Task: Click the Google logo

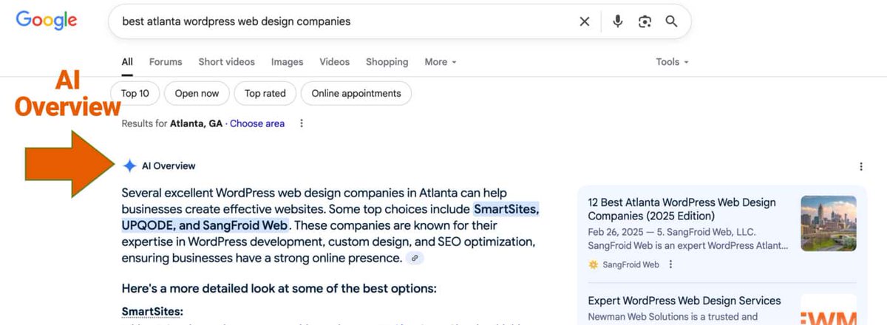Action: 47,21
